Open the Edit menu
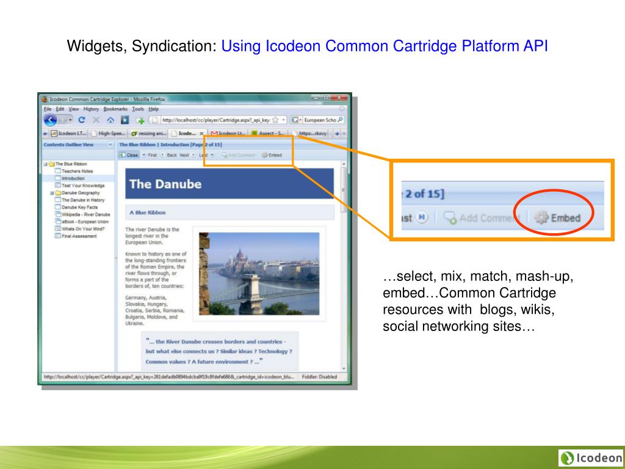 click(x=60, y=109)
